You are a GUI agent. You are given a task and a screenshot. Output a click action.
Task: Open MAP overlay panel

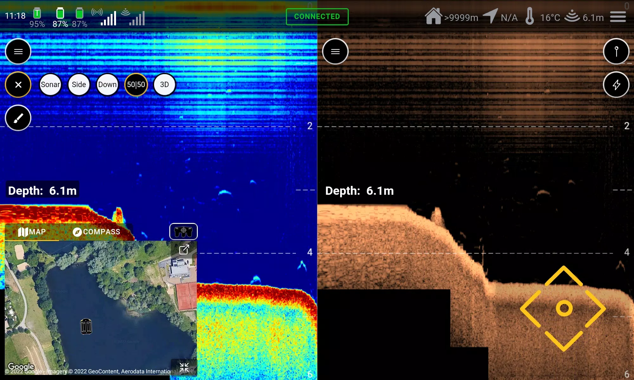(32, 231)
